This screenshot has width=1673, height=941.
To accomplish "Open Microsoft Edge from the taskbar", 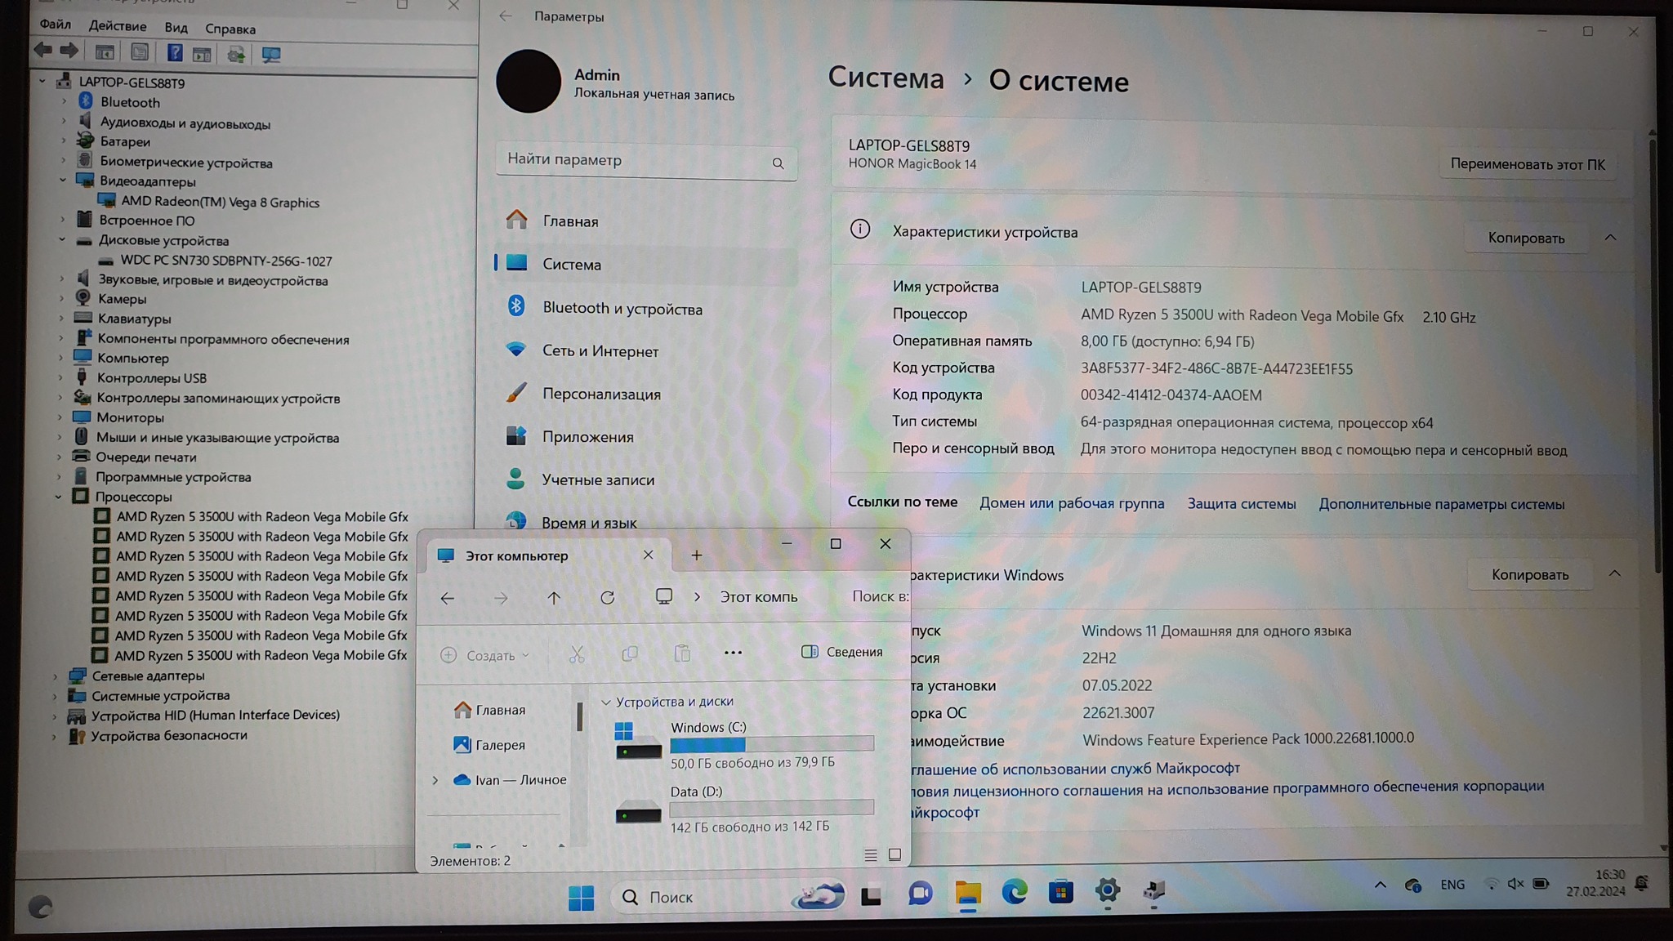I will point(1015,892).
